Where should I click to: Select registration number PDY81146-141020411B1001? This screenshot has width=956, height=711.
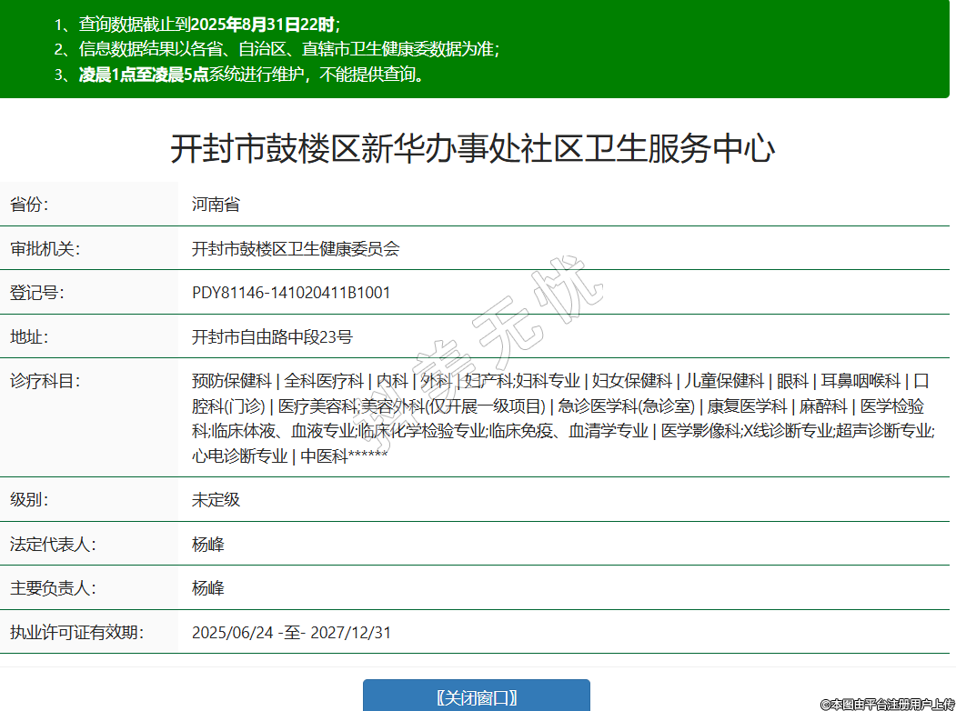[x=291, y=293]
